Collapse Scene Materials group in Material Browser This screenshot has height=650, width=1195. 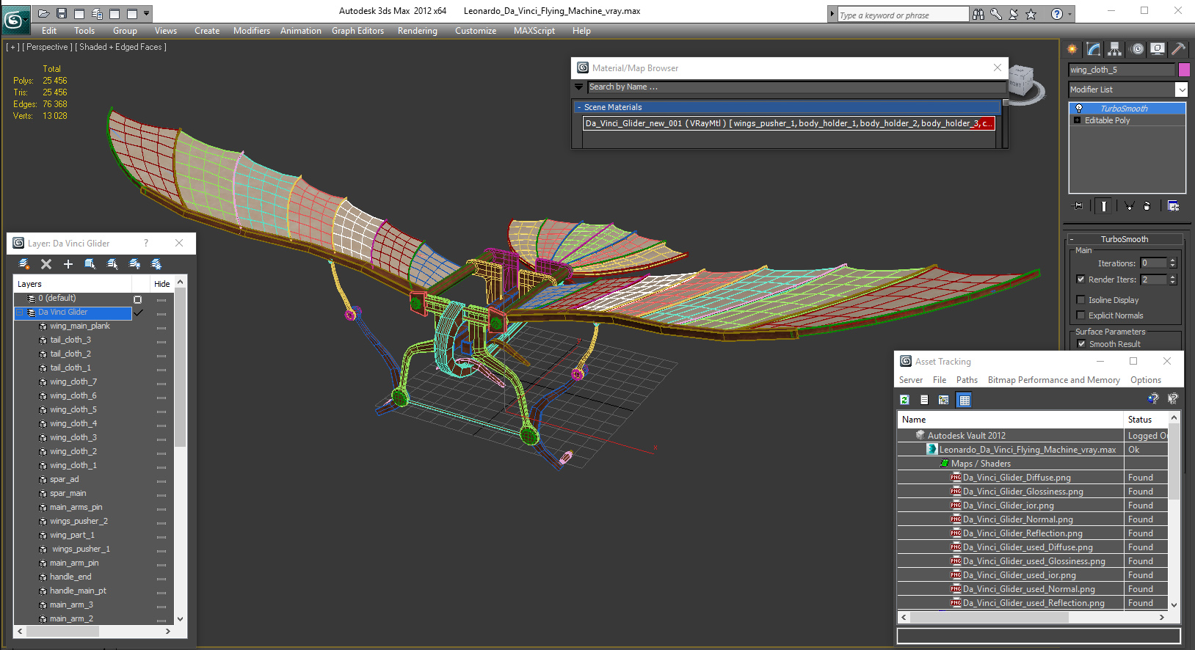[578, 107]
